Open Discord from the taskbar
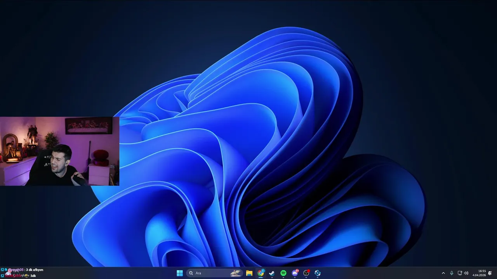The height and width of the screenshot is (279, 497). (x=295, y=273)
